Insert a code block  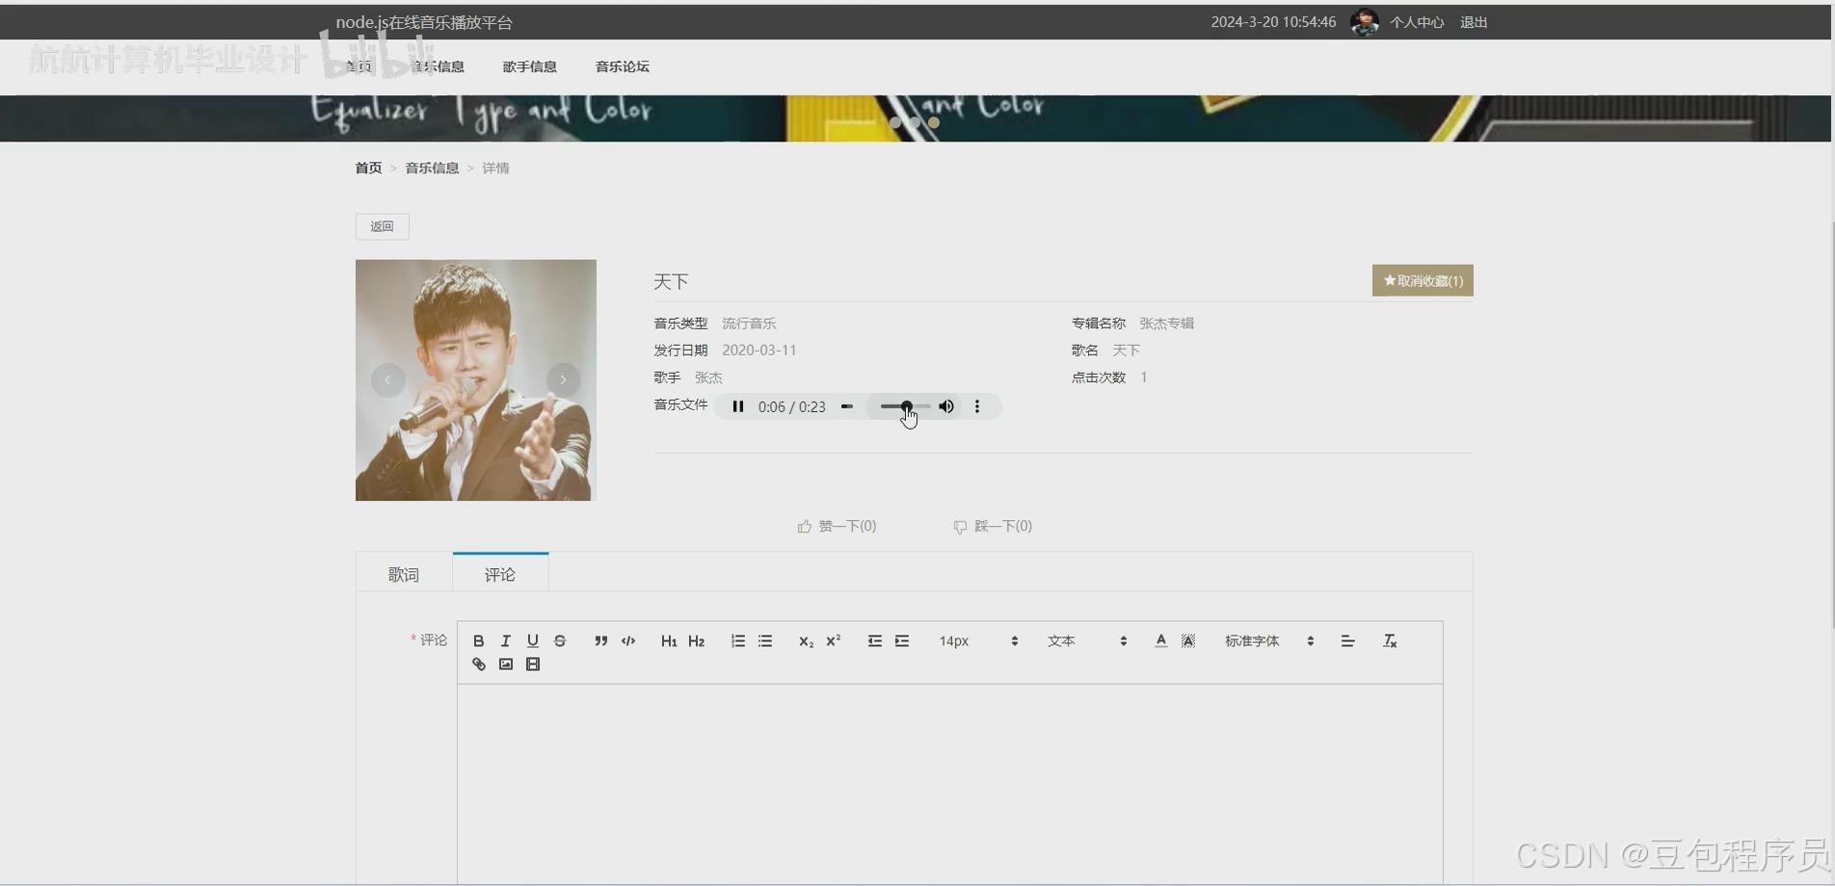pyautogui.click(x=628, y=641)
